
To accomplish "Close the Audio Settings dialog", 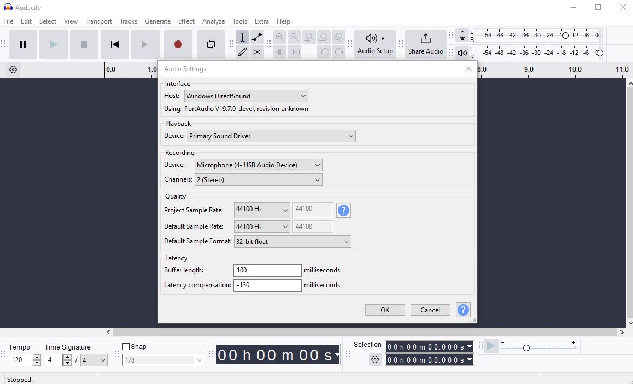I will pyautogui.click(x=468, y=68).
